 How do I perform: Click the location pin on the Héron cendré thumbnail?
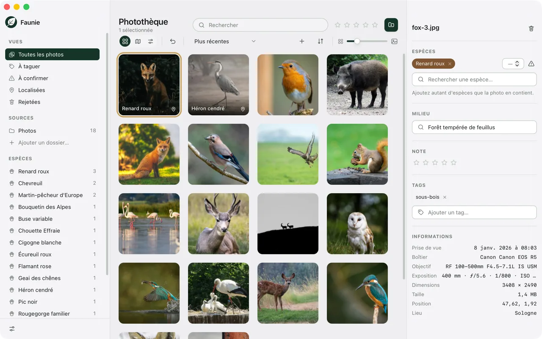tap(243, 109)
